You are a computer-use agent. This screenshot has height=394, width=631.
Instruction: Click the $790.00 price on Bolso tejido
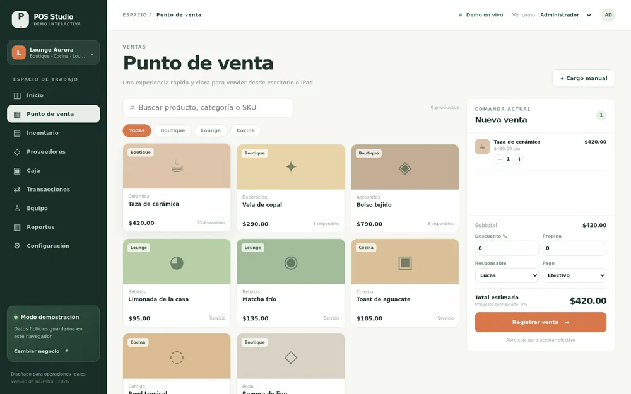pos(369,224)
